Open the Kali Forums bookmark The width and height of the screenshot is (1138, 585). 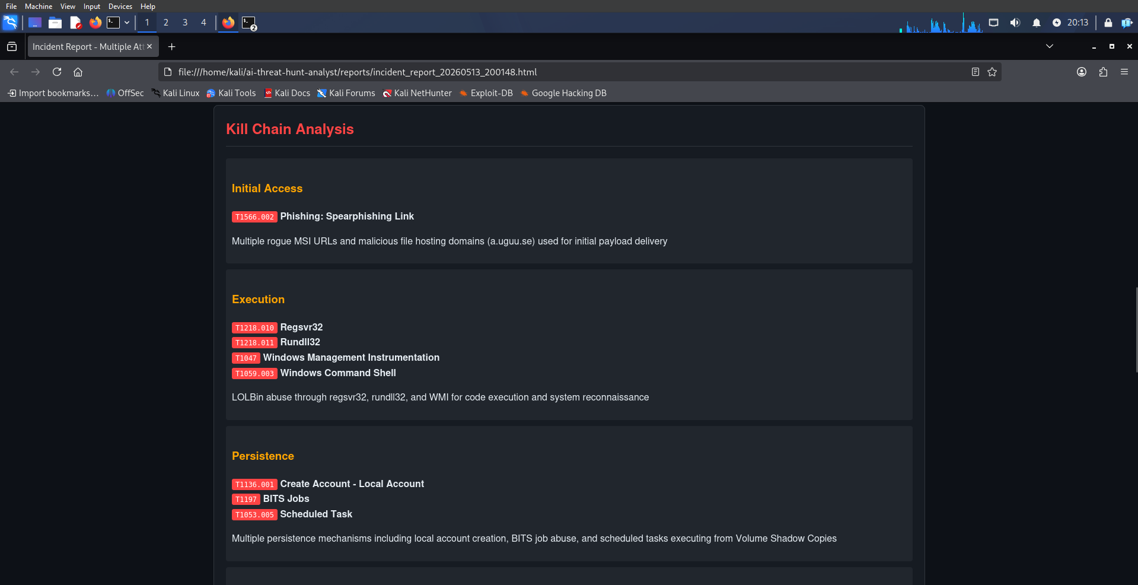tap(346, 93)
